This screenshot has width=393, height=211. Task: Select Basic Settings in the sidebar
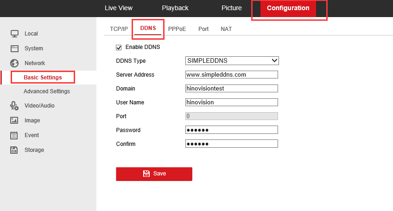tap(43, 77)
